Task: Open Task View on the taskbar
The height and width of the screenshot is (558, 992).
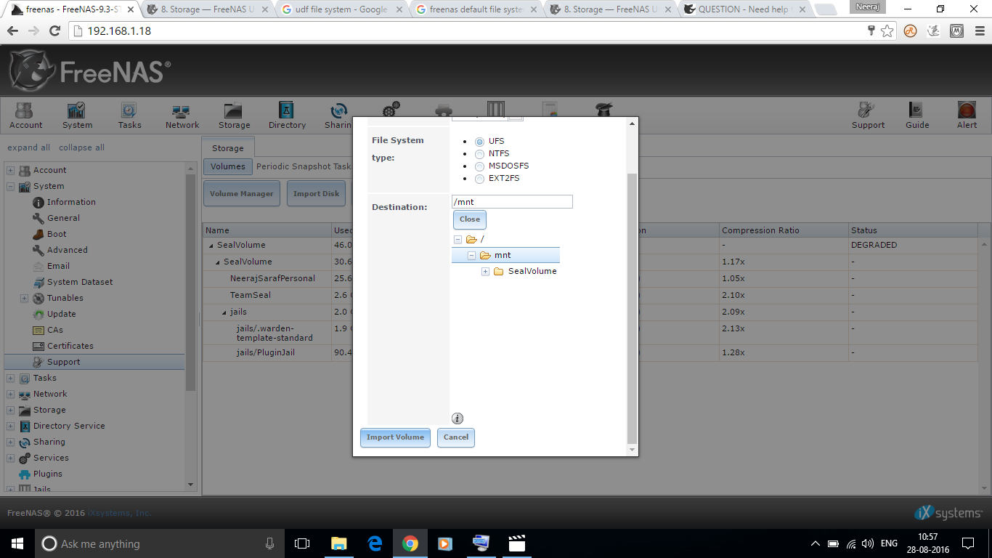Action: point(302,543)
